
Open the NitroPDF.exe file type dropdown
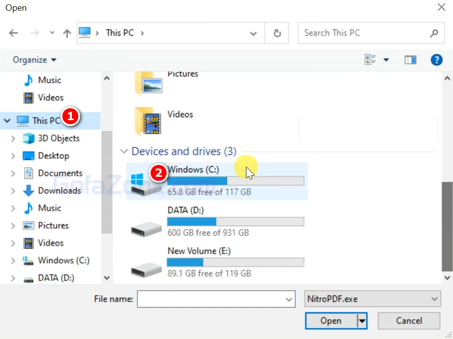(x=372, y=299)
